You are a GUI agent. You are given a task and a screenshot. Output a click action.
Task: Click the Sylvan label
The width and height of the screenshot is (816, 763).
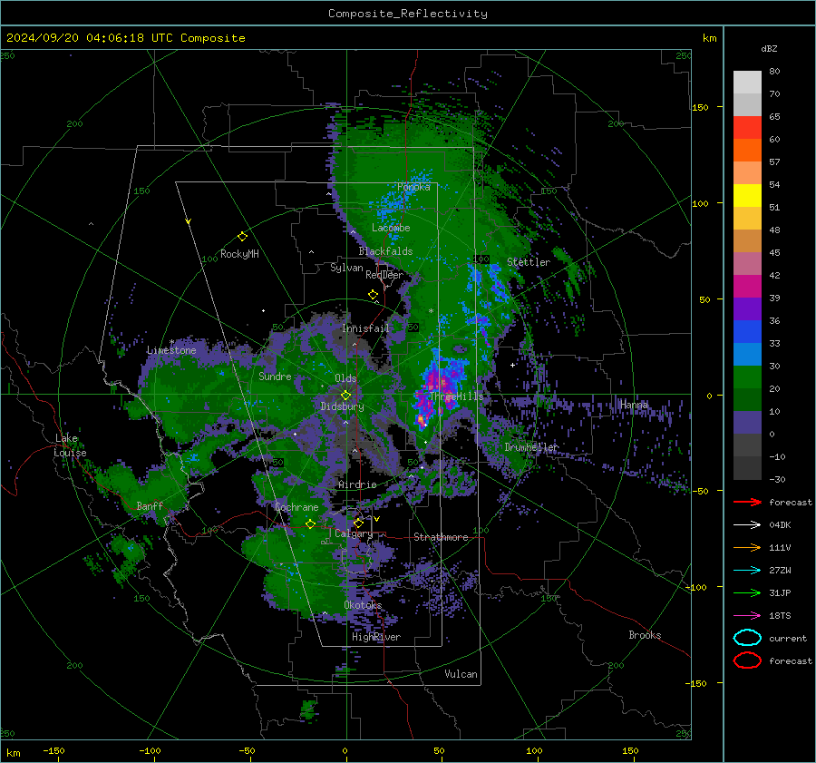point(346,268)
